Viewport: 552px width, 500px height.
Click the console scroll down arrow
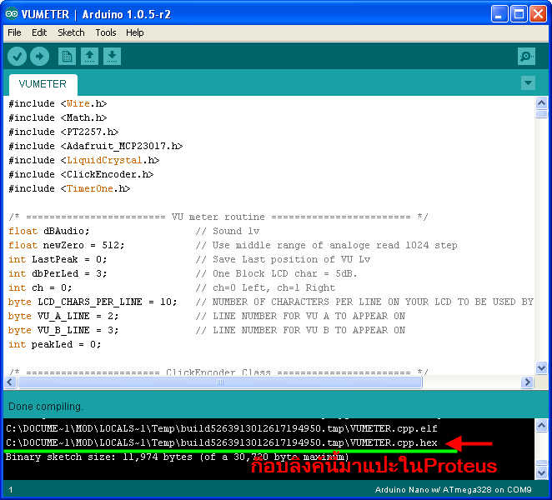[x=541, y=472]
